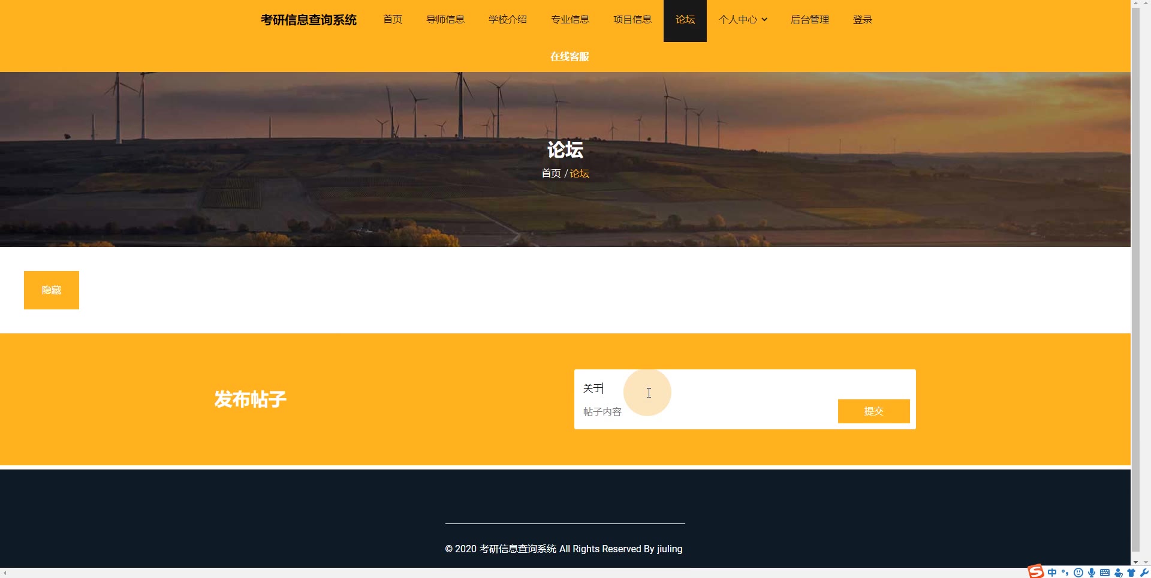This screenshot has height=578, width=1151.
Task: Go to 首页 in the navigation bar
Action: (393, 20)
